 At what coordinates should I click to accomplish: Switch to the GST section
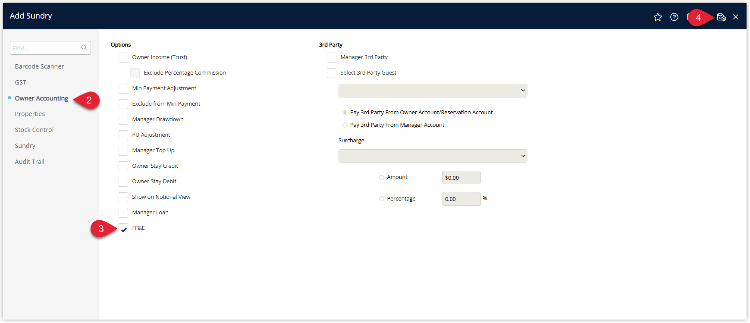tap(21, 82)
